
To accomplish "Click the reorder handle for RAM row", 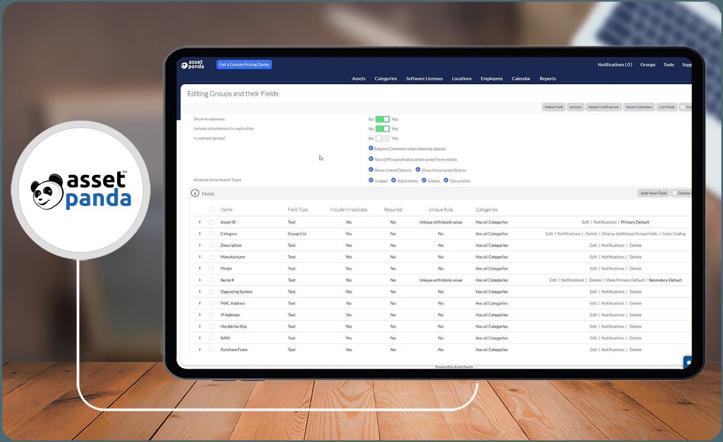I will click(200, 338).
